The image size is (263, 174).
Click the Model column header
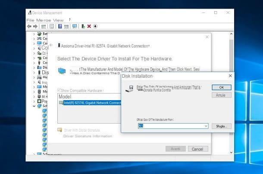[65, 97]
